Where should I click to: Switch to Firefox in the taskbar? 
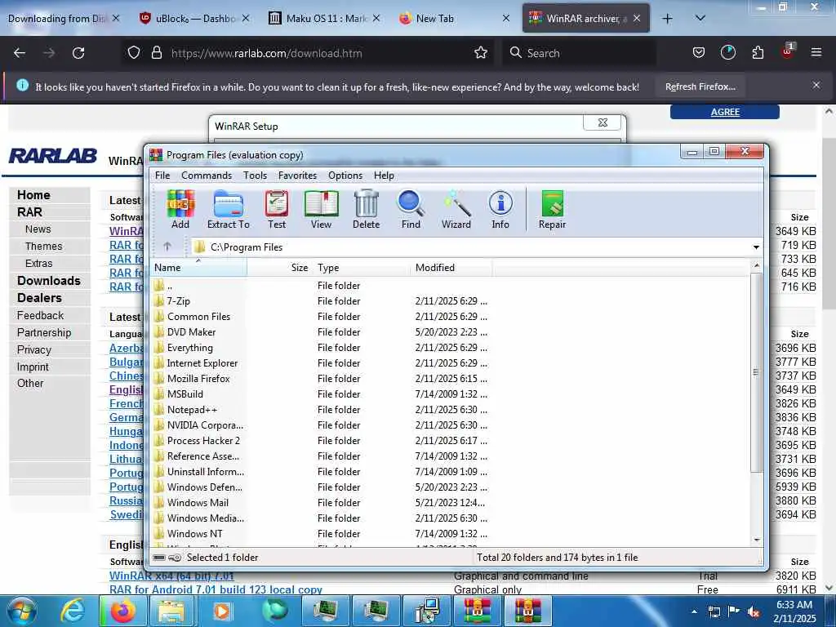click(122, 611)
